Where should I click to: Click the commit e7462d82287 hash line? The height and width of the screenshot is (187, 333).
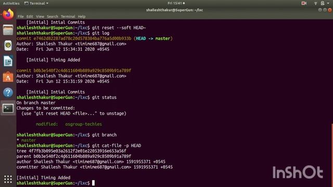point(74,38)
